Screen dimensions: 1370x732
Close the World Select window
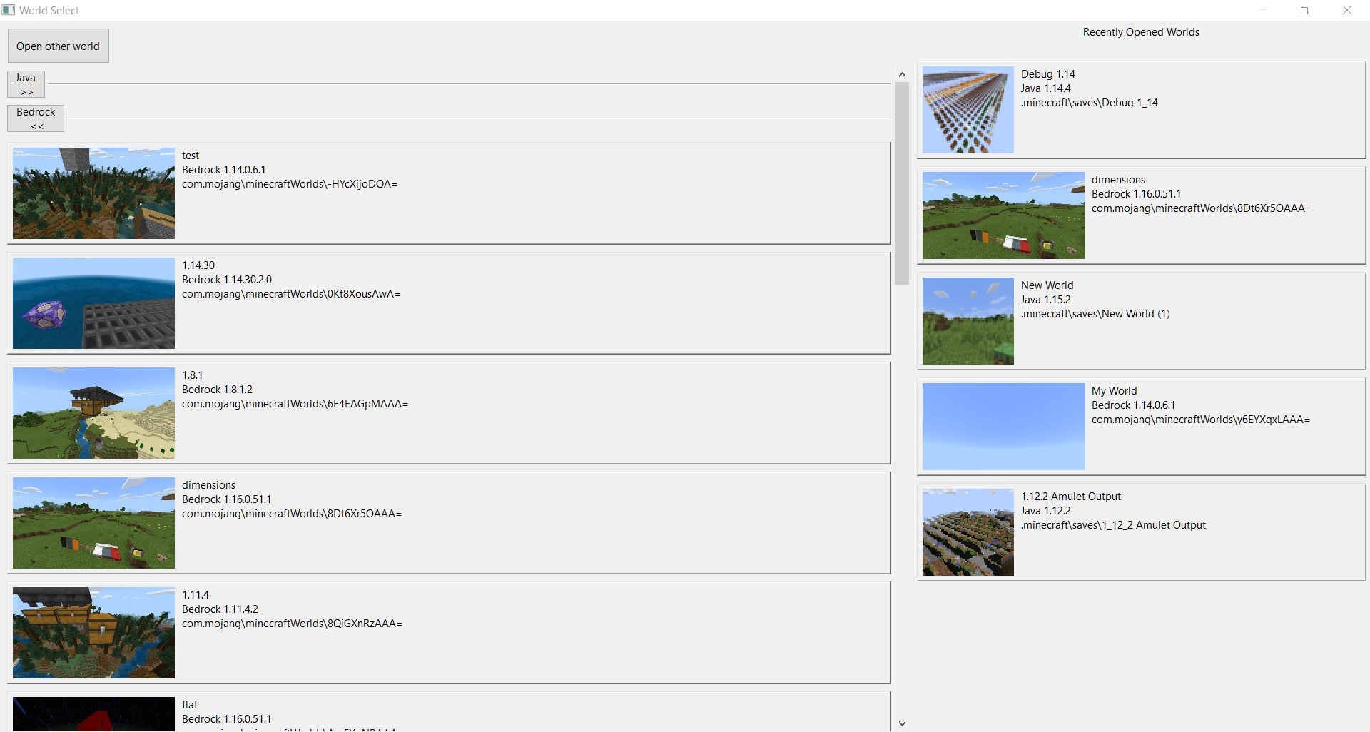pyautogui.click(x=1347, y=10)
